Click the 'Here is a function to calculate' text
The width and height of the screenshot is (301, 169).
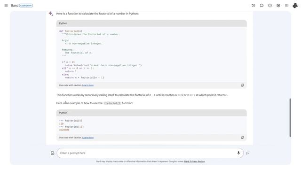pyautogui.click(x=97, y=14)
